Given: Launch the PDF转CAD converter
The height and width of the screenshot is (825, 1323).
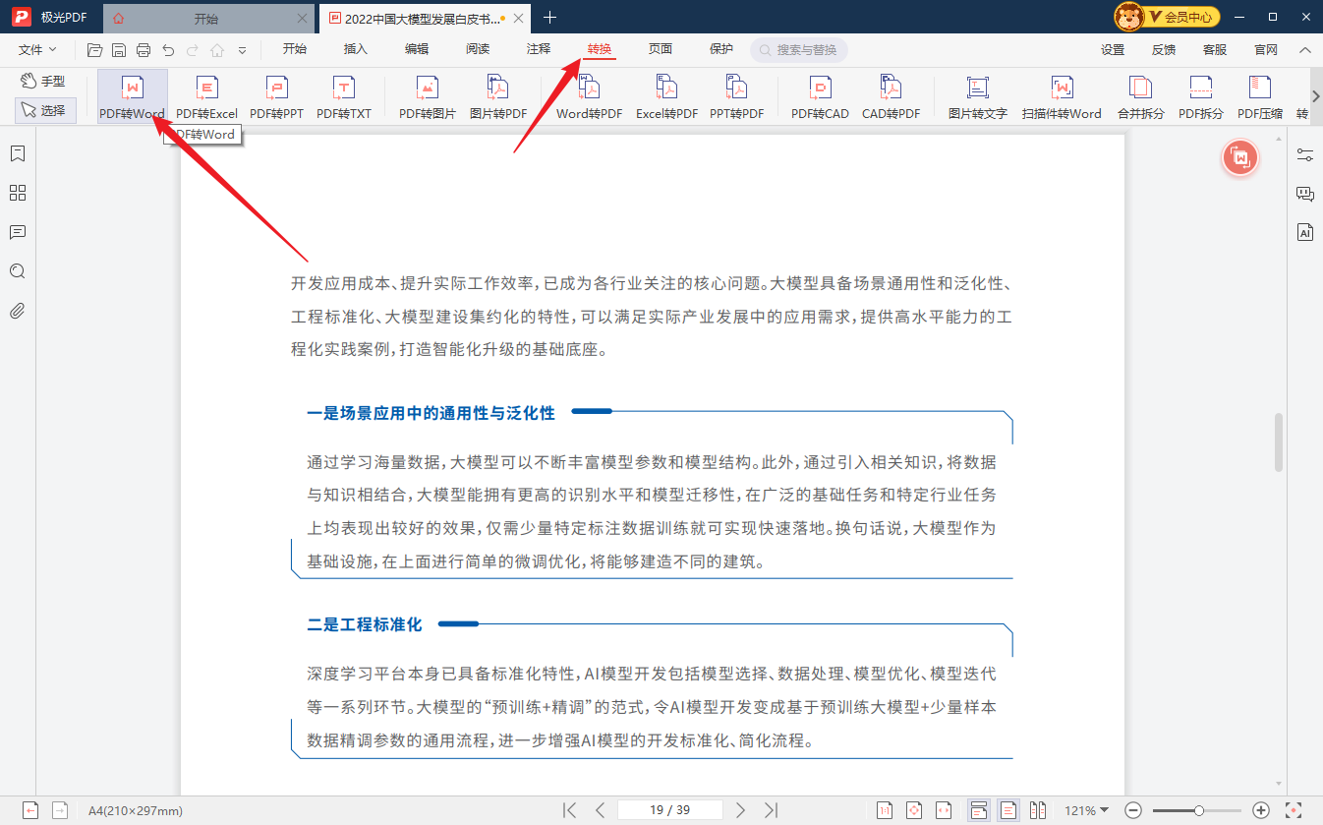Looking at the screenshot, I should tap(820, 97).
